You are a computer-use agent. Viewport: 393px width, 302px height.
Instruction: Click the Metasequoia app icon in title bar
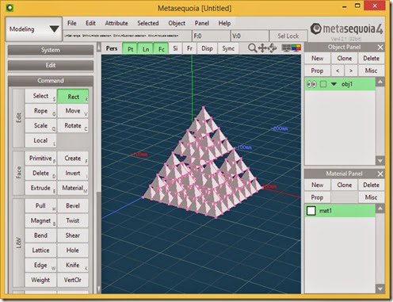pyautogui.click(x=10, y=8)
